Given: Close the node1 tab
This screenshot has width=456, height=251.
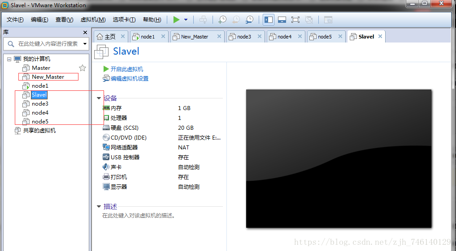Looking at the screenshot, I should [x=163, y=36].
